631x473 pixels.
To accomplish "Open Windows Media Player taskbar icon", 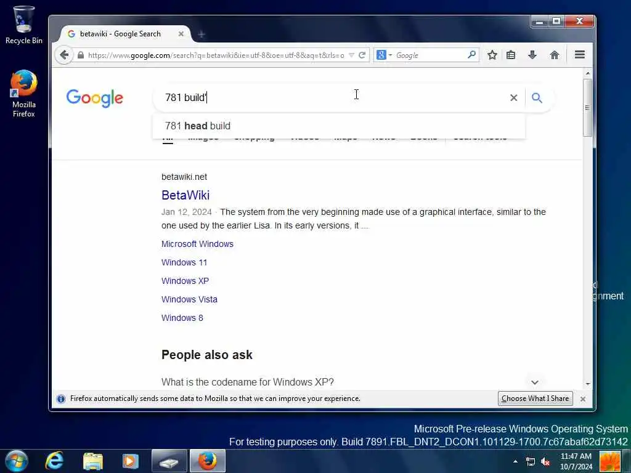I will coord(130,461).
